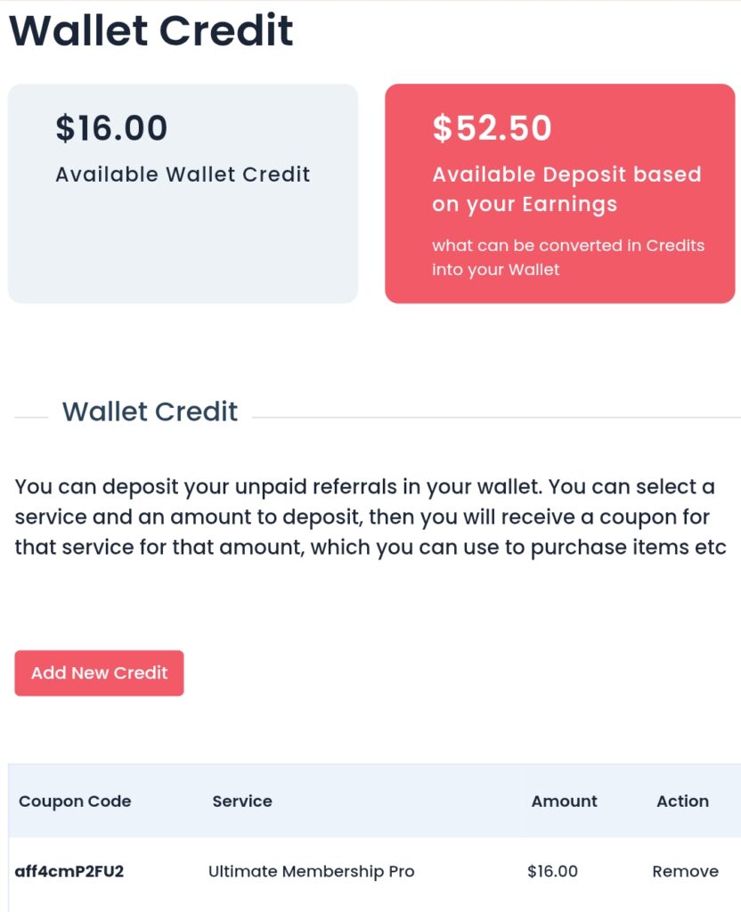Click the coupon code aff4cmP2FU2
The image size is (741, 912).
coord(69,871)
